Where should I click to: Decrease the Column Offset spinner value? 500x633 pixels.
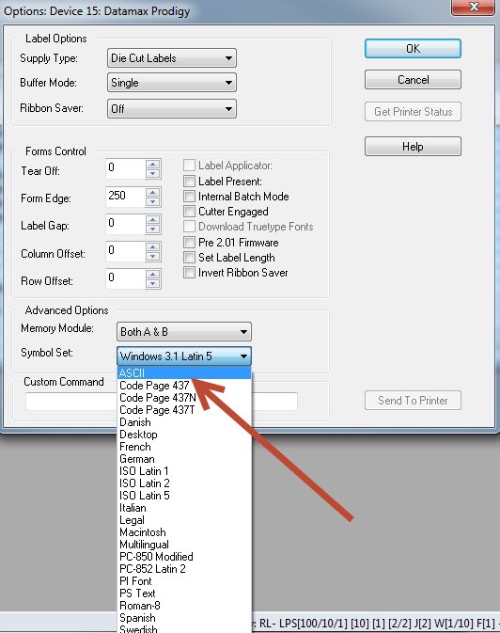point(152,256)
